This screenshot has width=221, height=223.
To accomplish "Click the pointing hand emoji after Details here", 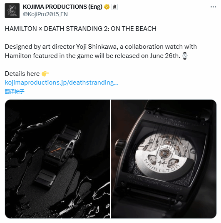I will click(45, 74).
